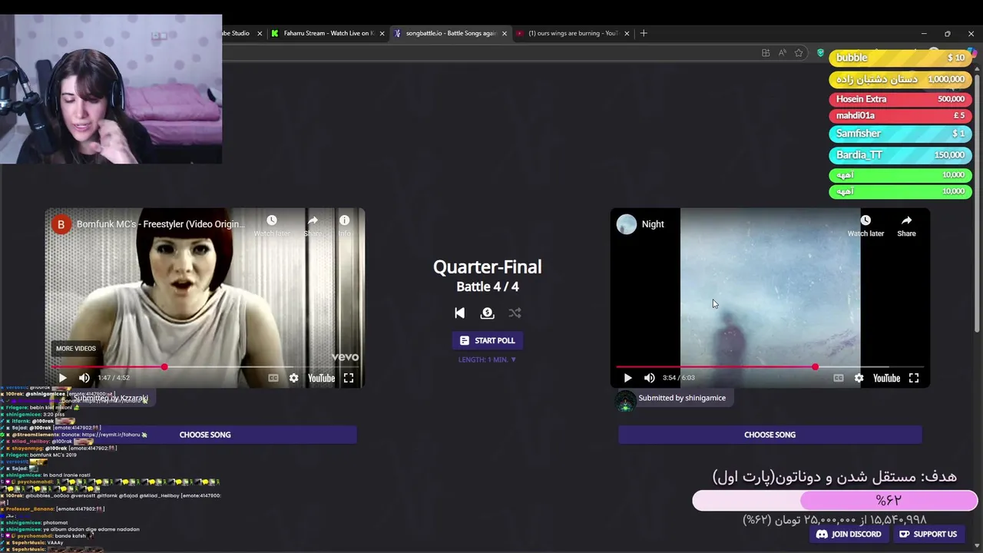Click MORE VIDEOS on Freestyler player
This screenshot has width=983, height=553.
pyautogui.click(x=75, y=349)
